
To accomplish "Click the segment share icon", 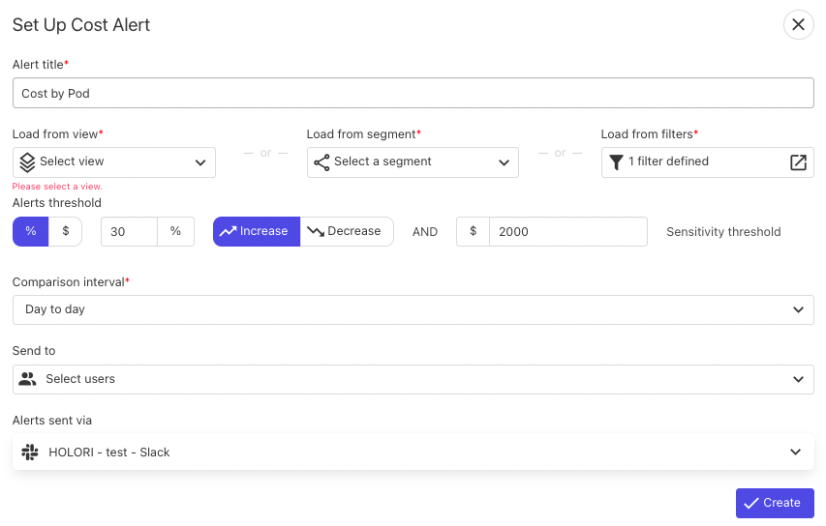I will pyautogui.click(x=321, y=162).
